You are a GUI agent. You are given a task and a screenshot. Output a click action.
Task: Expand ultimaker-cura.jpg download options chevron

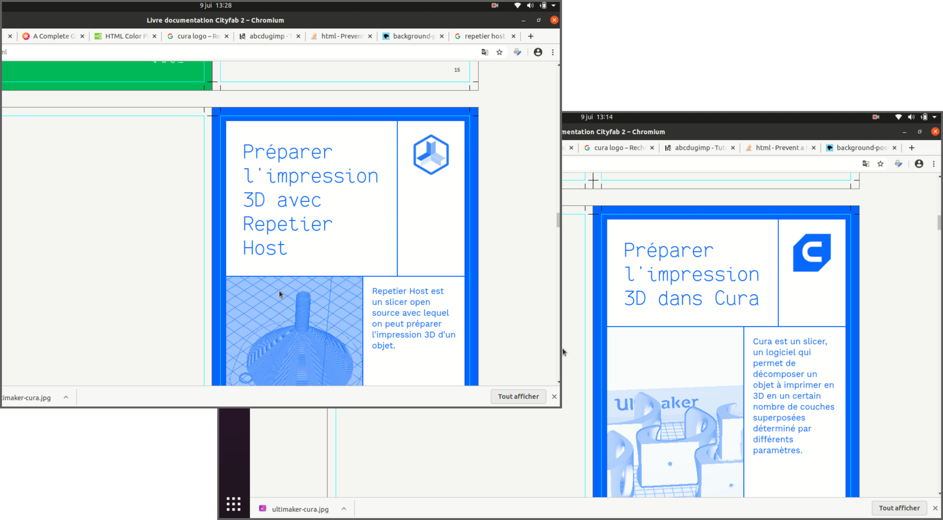click(x=344, y=509)
